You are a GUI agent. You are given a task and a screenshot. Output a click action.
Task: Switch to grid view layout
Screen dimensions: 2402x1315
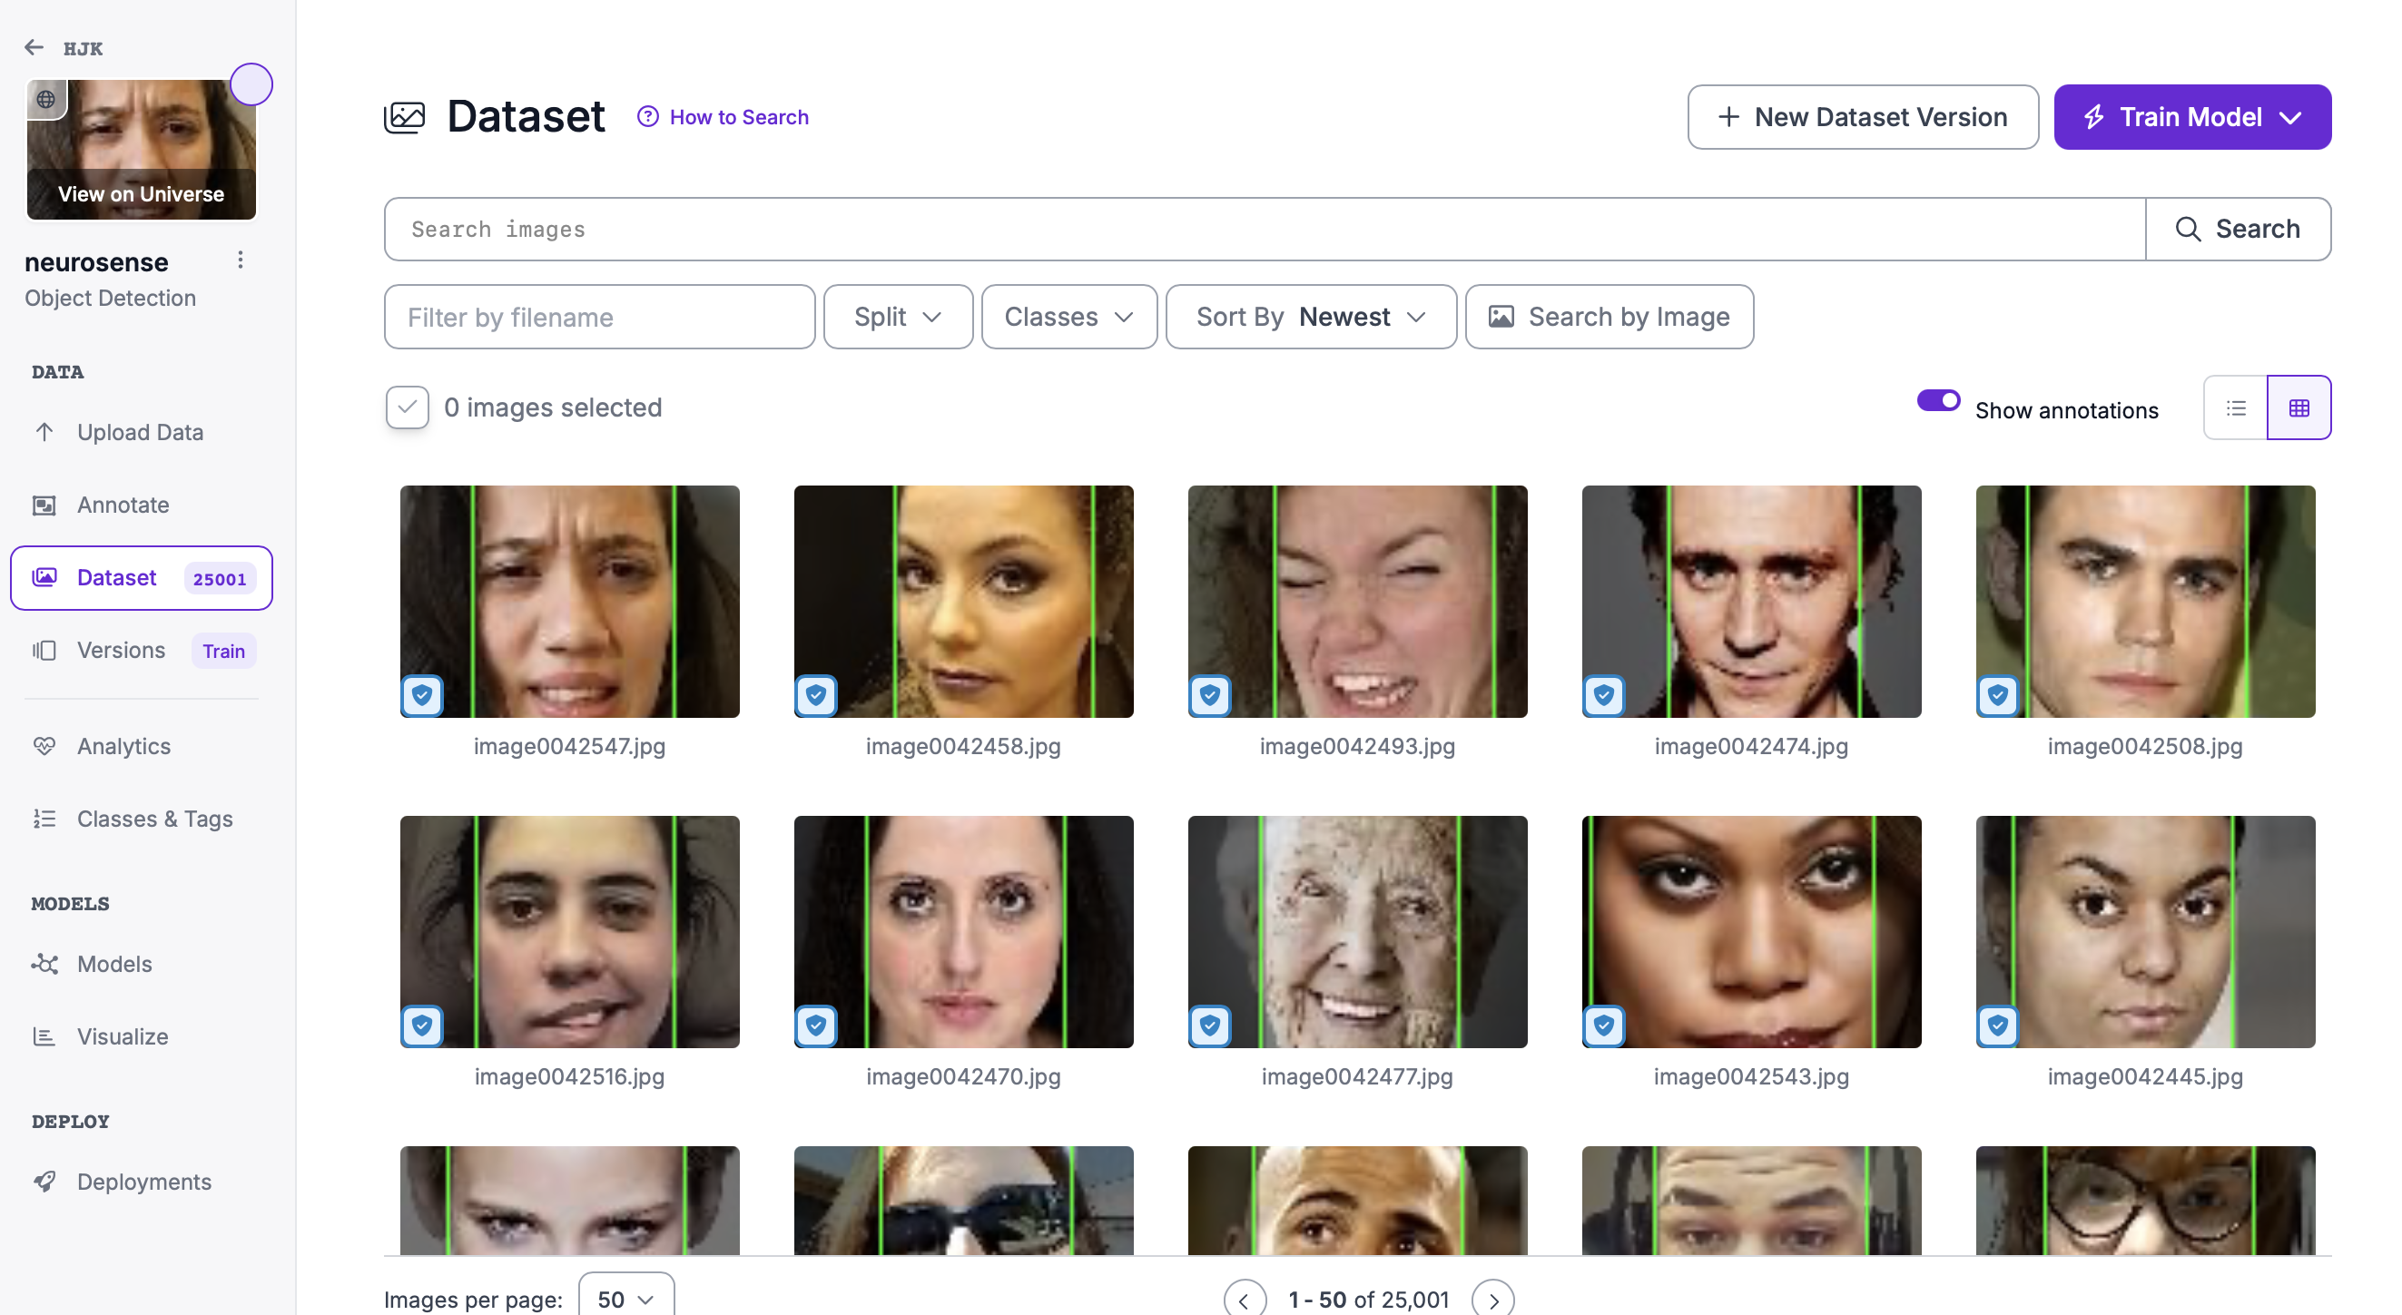tap(2299, 407)
